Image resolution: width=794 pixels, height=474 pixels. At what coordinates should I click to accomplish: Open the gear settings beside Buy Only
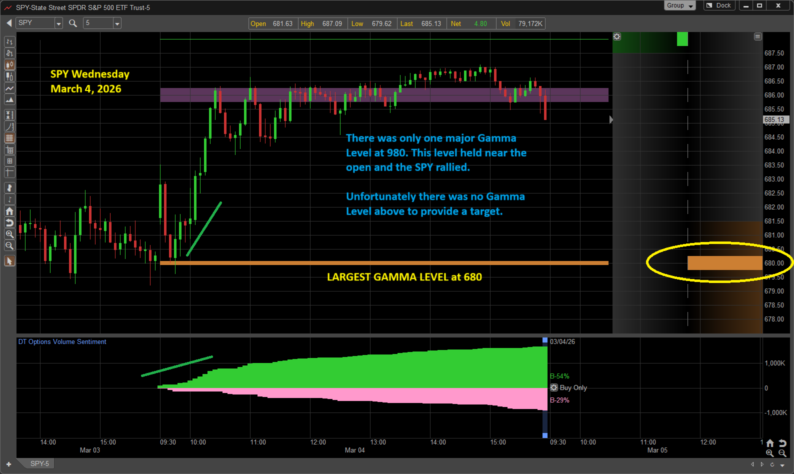(554, 387)
